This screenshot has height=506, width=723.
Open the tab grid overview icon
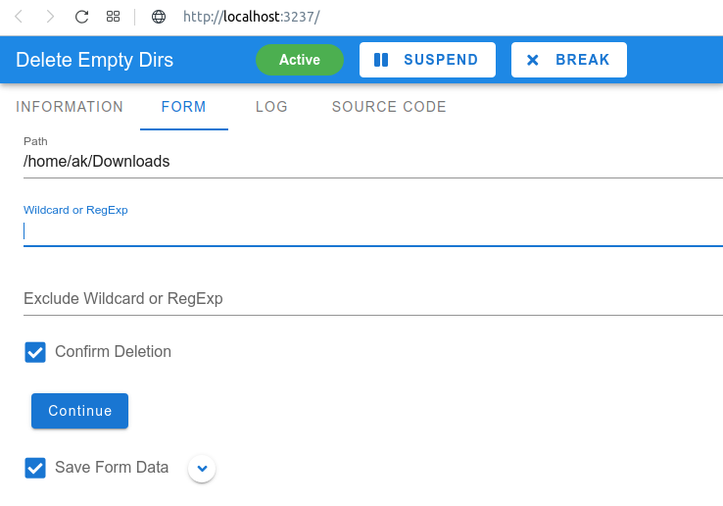(x=113, y=17)
